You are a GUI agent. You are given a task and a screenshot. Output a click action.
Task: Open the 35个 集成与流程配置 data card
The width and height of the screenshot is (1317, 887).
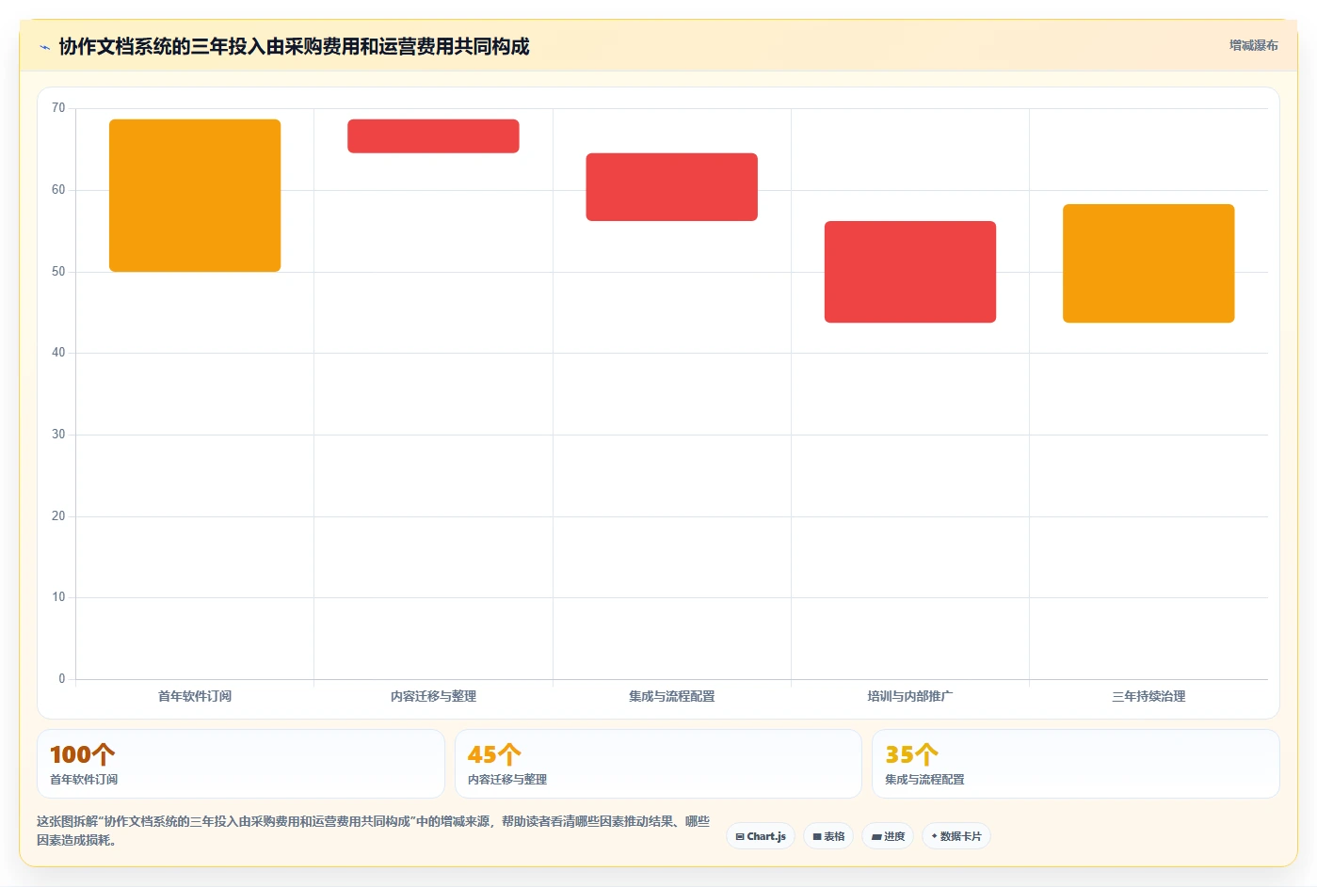[1076, 764]
